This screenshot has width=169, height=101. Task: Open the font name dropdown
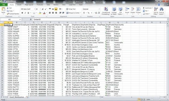coord(34,9)
